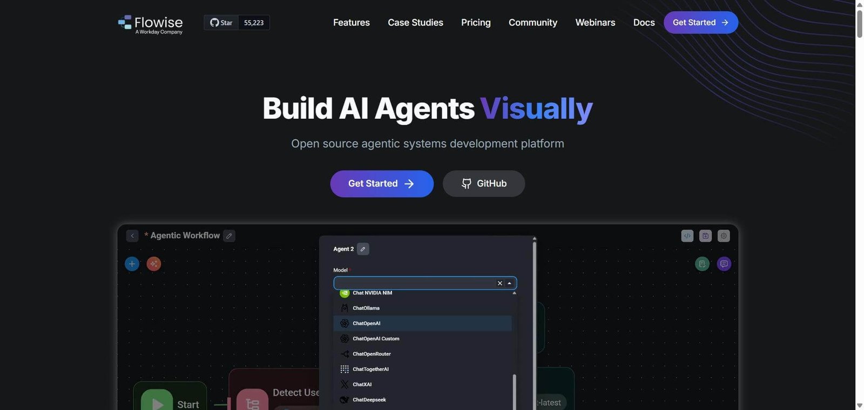This screenshot has width=864, height=410.
Task: Click the green validation checklist icon
Action: 702,264
